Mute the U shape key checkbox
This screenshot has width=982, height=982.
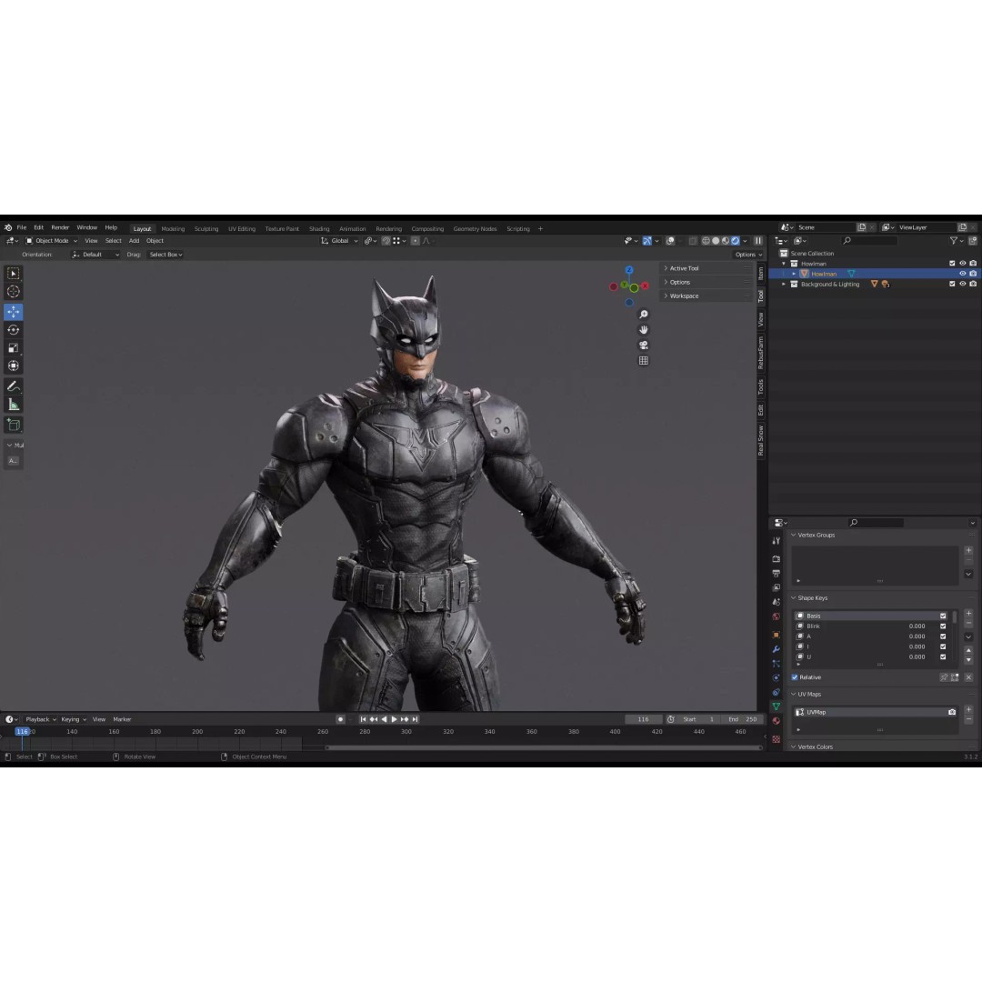[x=943, y=657]
